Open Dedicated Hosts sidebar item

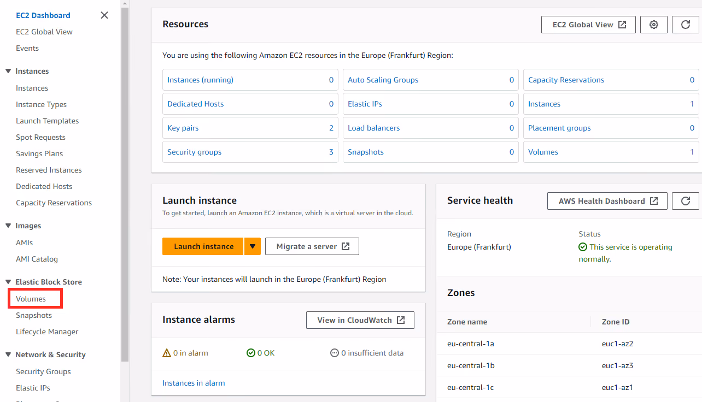coord(44,186)
